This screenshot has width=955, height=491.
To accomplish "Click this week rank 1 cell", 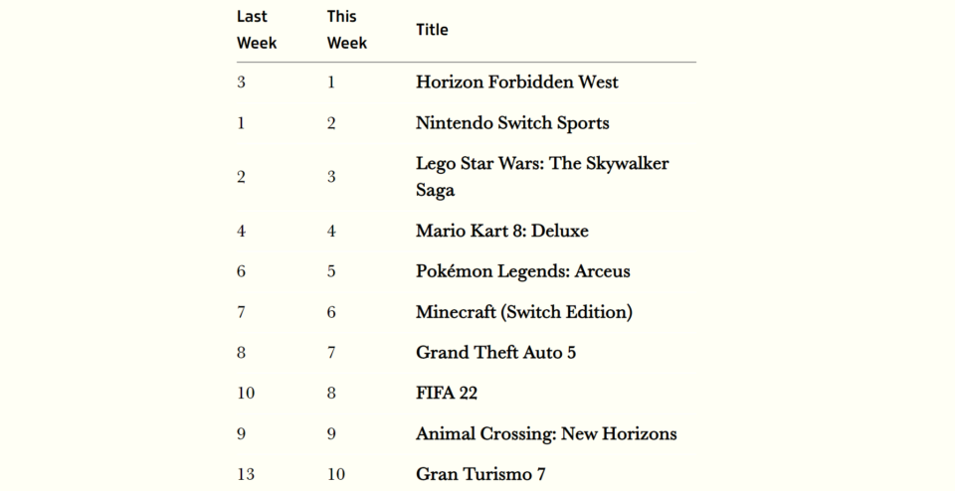I will (331, 82).
